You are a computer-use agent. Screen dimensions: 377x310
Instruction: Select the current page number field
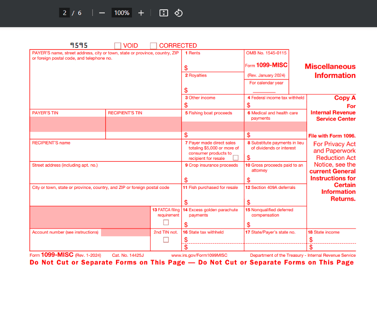64,13
